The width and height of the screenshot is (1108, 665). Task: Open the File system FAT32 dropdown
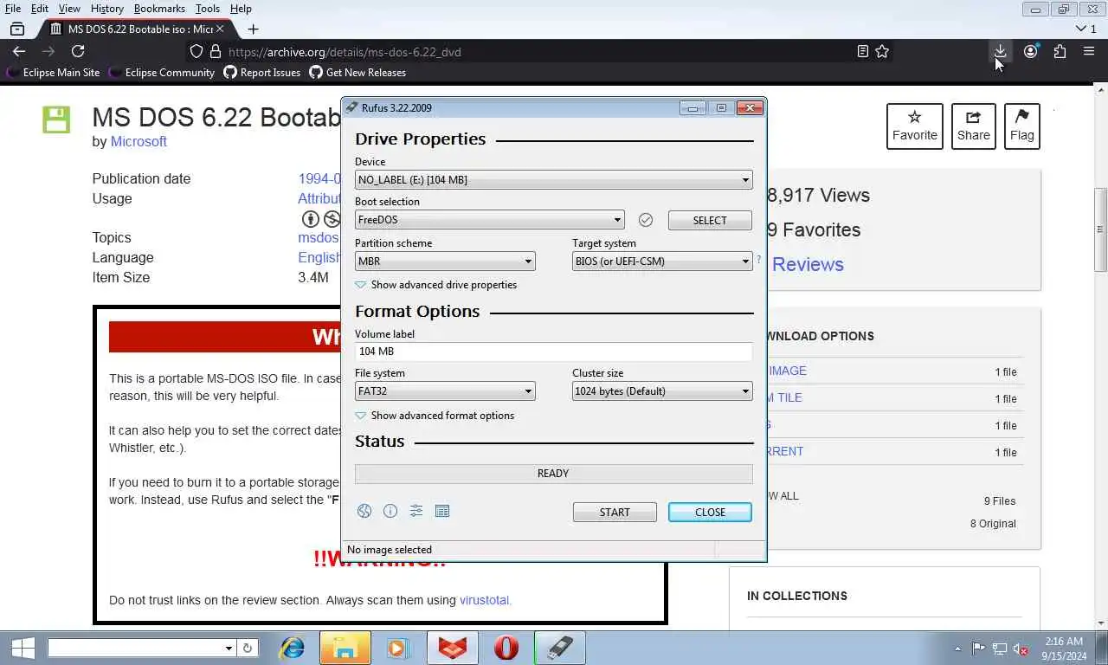[445, 391]
